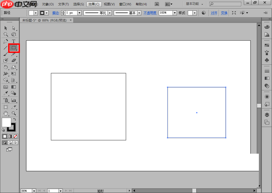Open the 效果(C) menu

click(x=94, y=4)
